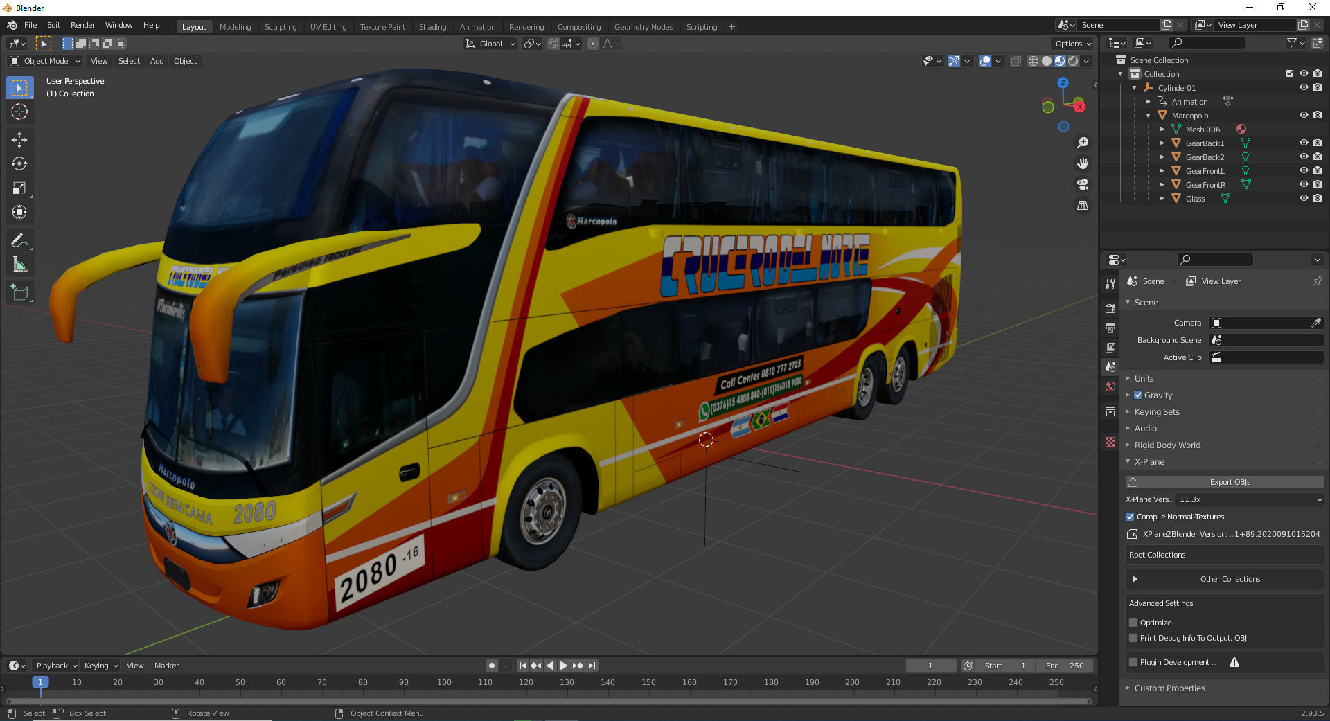Switch to Rendered viewport shading

click(1073, 61)
